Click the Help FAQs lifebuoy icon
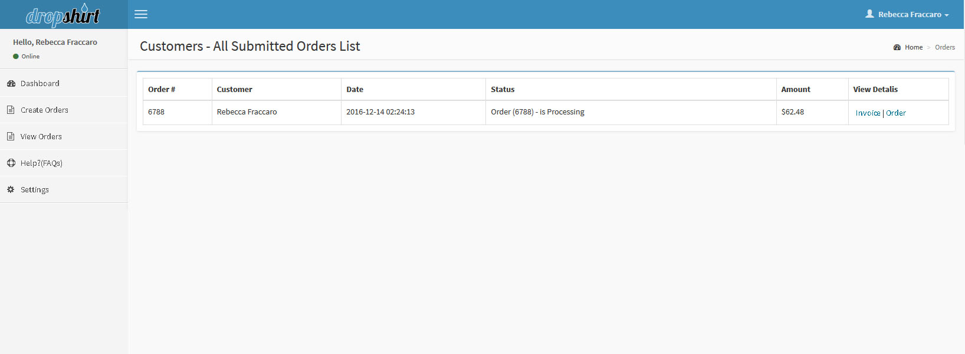The width and height of the screenshot is (965, 354). pos(11,163)
